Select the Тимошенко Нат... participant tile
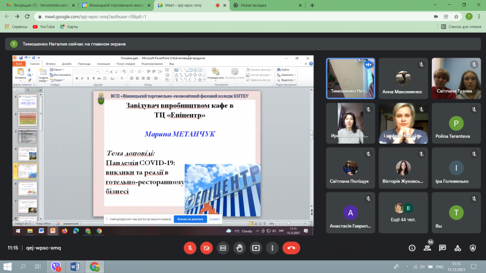Image resolution: width=486 pixels, height=273 pixels. 351,79
